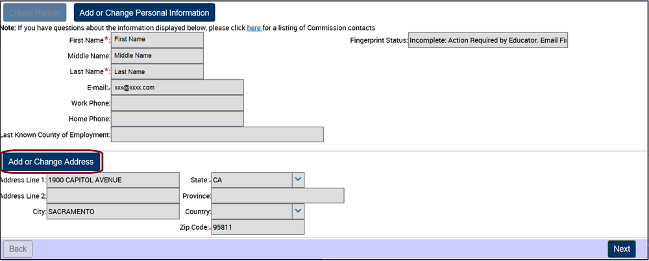Click the Back button

tap(18, 249)
